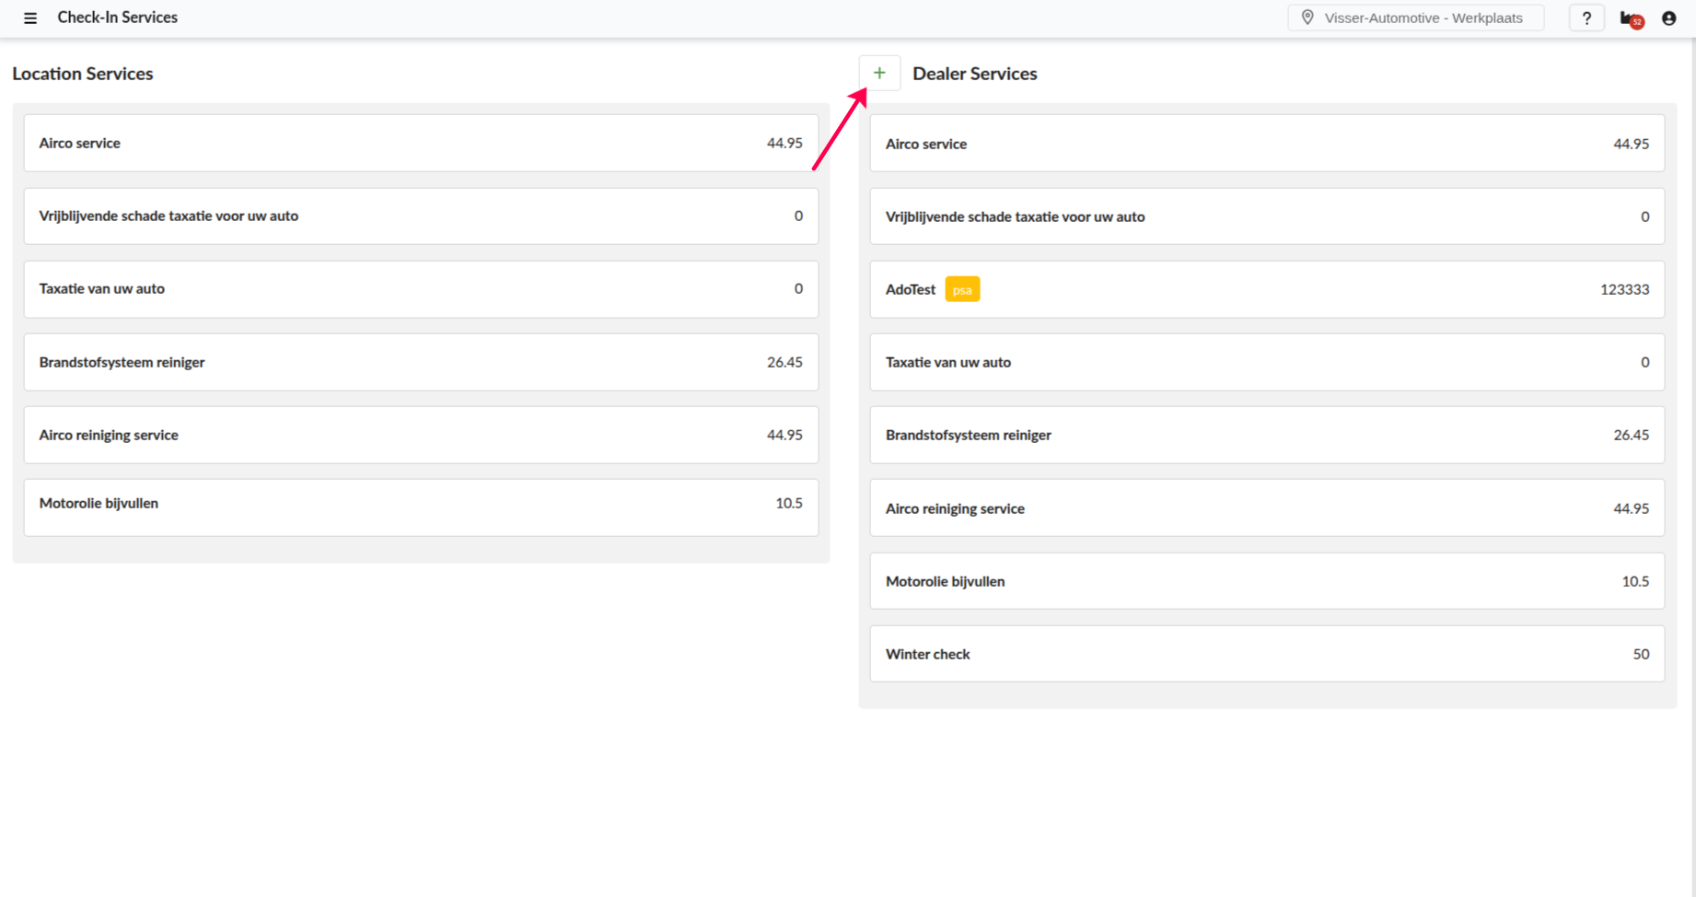
Task: Open Visser-Automotive - Werkplaats location selector
Action: point(1423,17)
